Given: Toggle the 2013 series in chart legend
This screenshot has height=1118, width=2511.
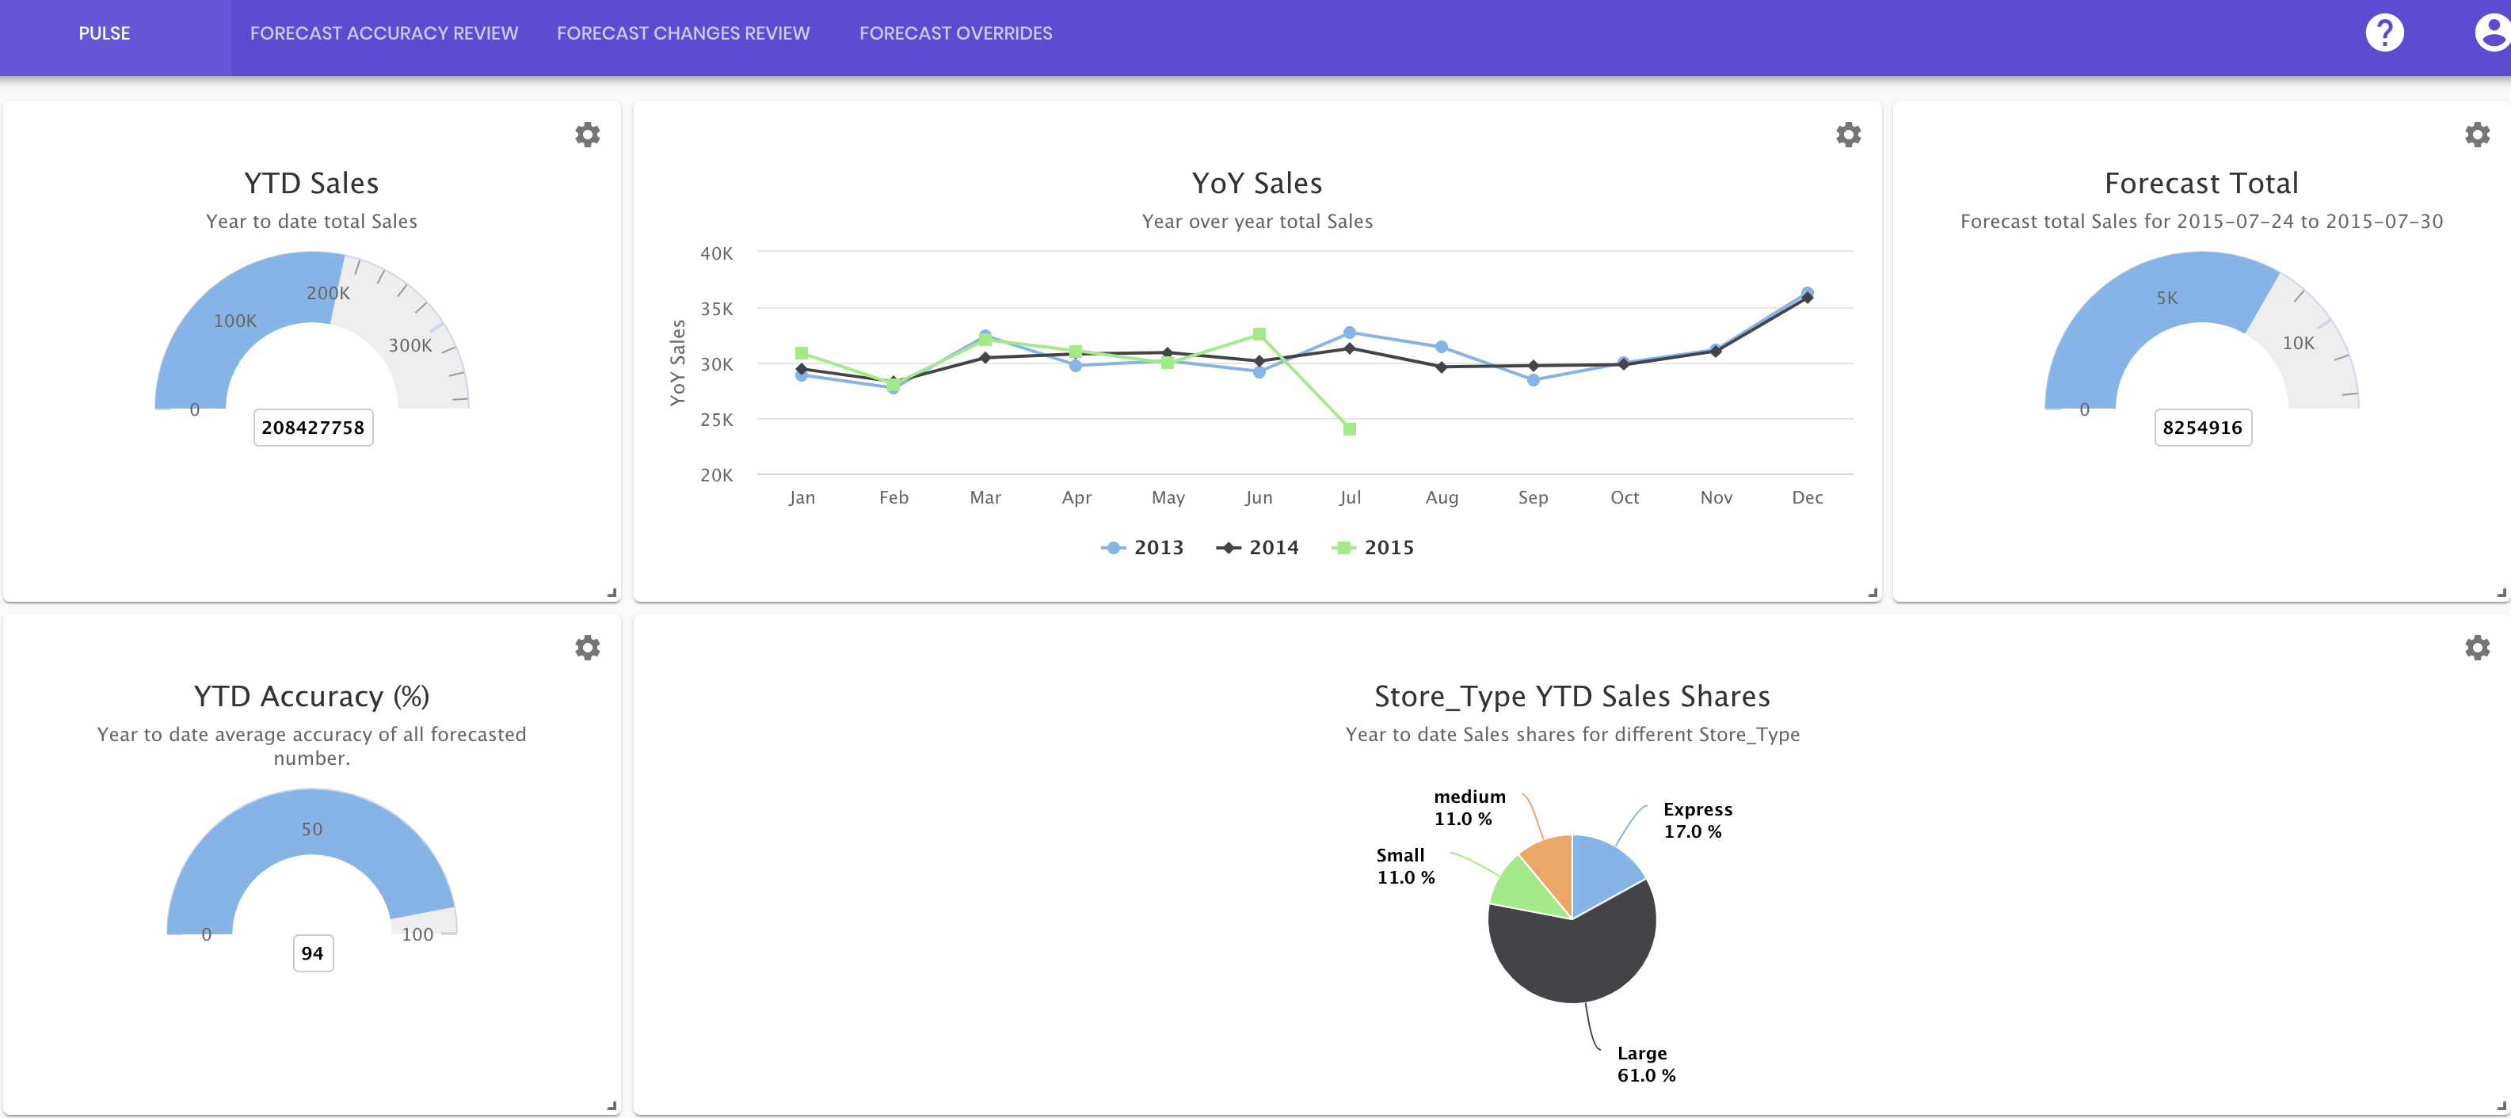Looking at the screenshot, I should (x=1142, y=548).
